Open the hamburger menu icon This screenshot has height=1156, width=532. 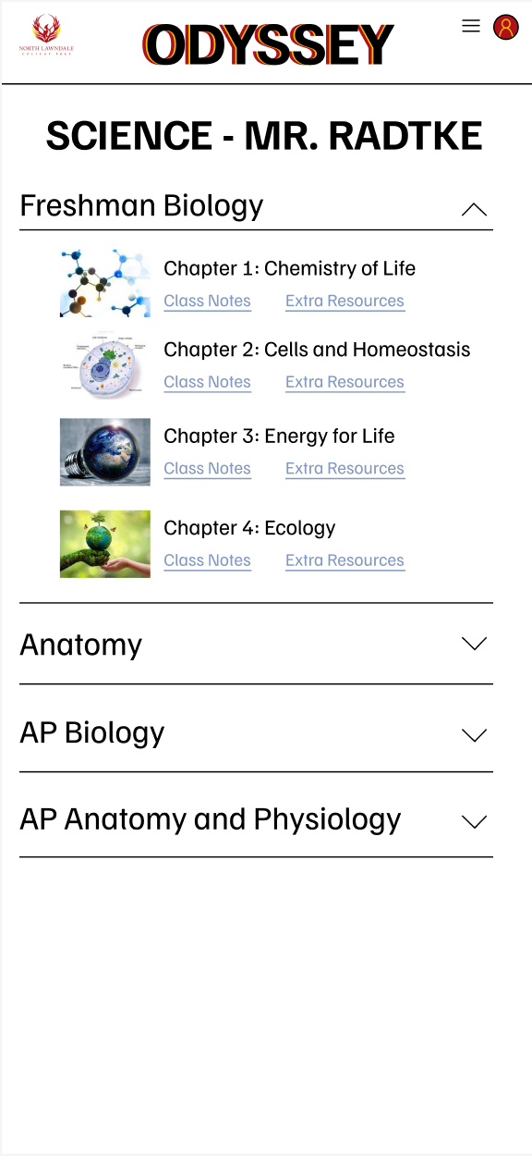(x=471, y=26)
